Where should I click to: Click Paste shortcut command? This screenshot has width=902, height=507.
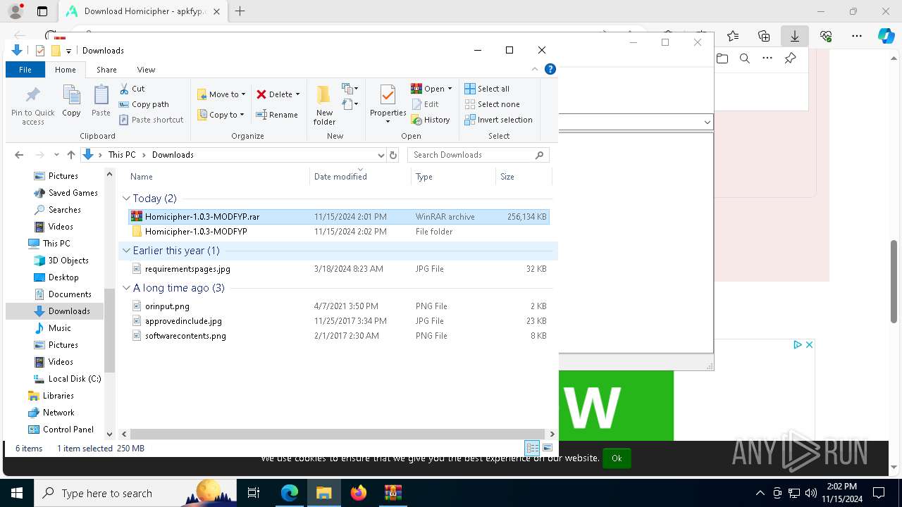pyautogui.click(x=151, y=120)
